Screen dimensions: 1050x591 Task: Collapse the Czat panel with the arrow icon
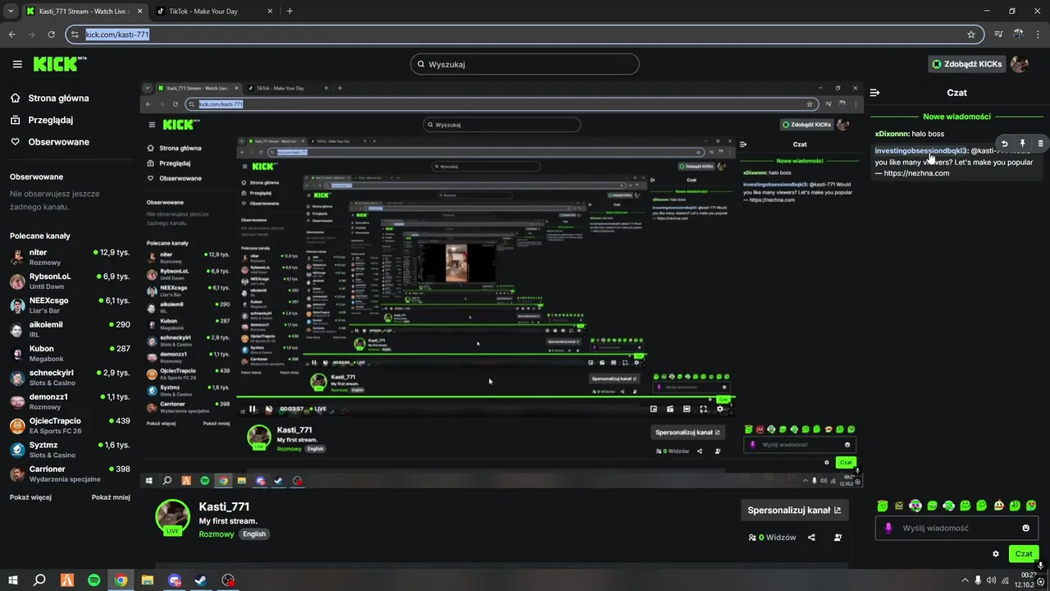pos(874,93)
